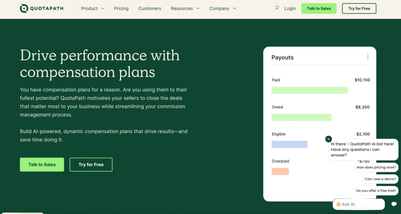Select 'How does pricing work?' suggestion
The height and width of the screenshot is (214, 401).
click(376, 167)
